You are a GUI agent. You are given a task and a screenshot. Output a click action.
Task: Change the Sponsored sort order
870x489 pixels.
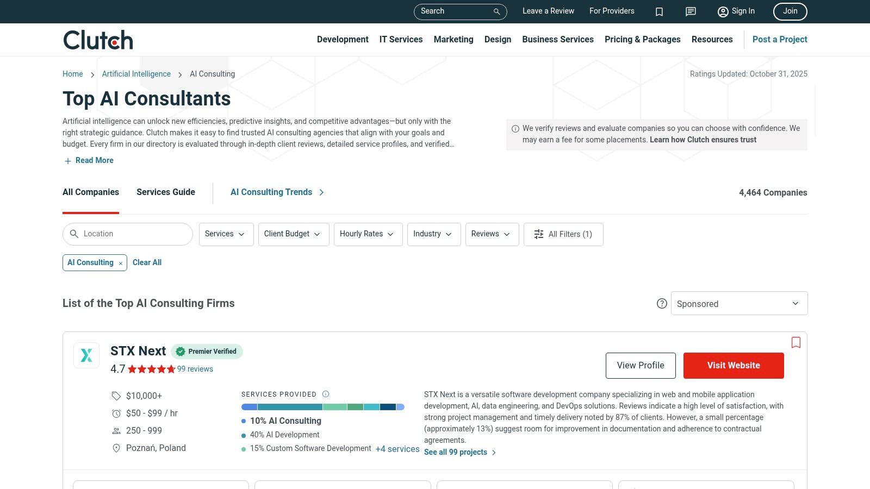pos(738,303)
